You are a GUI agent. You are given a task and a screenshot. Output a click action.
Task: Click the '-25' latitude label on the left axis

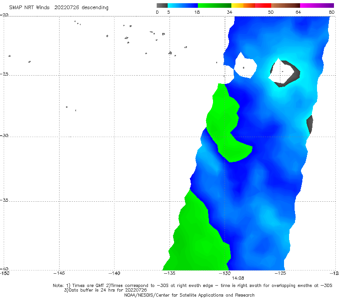click(x=4, y=74)
